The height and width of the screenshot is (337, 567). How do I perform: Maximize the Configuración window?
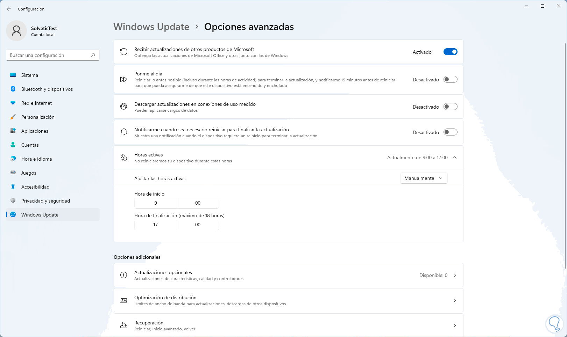(x=543, y=6)
